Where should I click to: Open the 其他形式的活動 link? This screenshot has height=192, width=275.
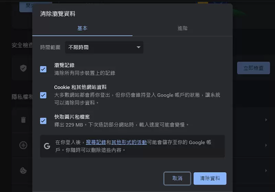click(x=129, y=142)
